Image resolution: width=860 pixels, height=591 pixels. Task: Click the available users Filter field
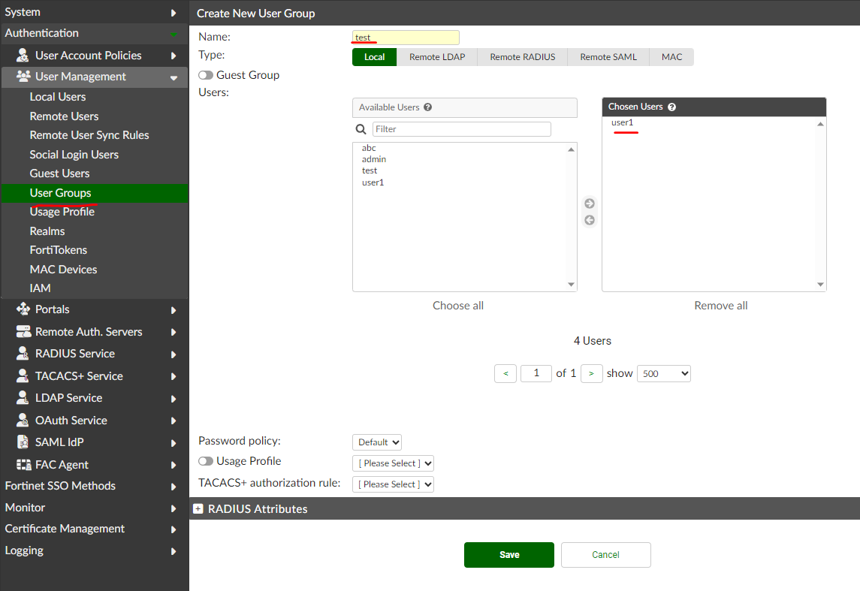pos(461,129)
